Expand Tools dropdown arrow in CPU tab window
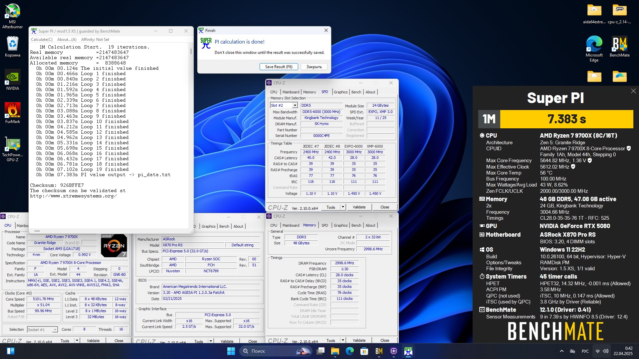Screen dimensions: 639x359 (x=77, y=340)
